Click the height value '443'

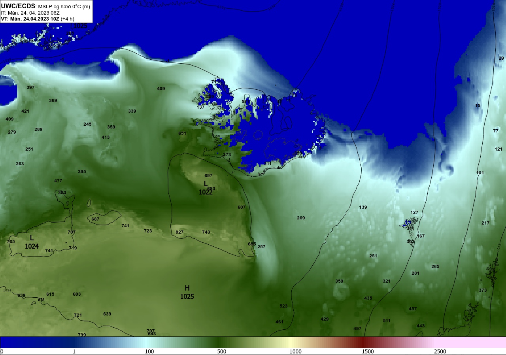[421, 326]
